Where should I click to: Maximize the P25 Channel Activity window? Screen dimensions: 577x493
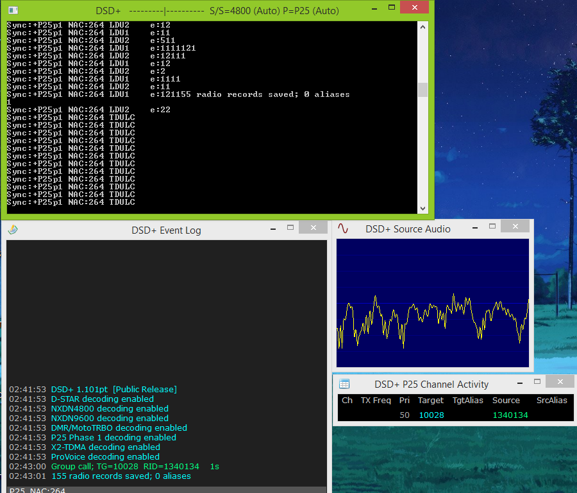point(537,382)
